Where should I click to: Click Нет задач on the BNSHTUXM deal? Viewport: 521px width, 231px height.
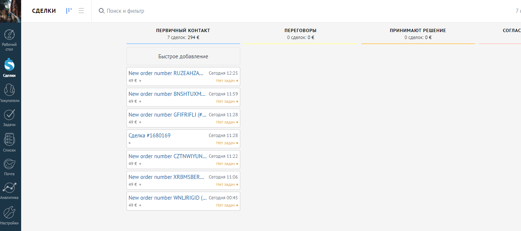(x=226, y=101)
